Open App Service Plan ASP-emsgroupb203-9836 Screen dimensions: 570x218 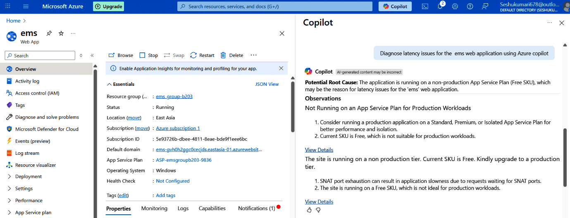[184, 160]
